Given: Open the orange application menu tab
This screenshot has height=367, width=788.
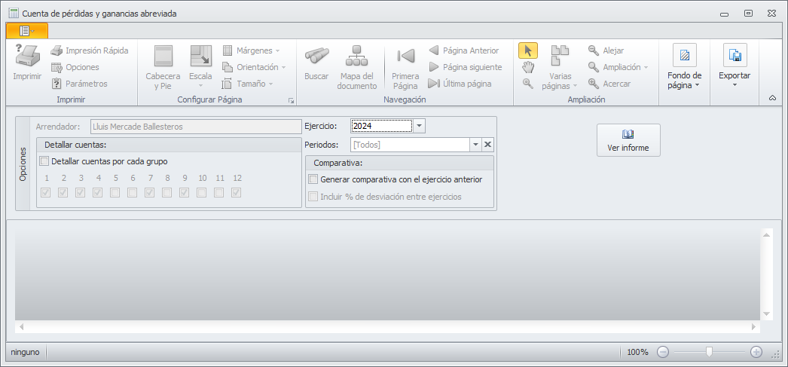Looking at the screenshot, I should (x=27, y=31).
